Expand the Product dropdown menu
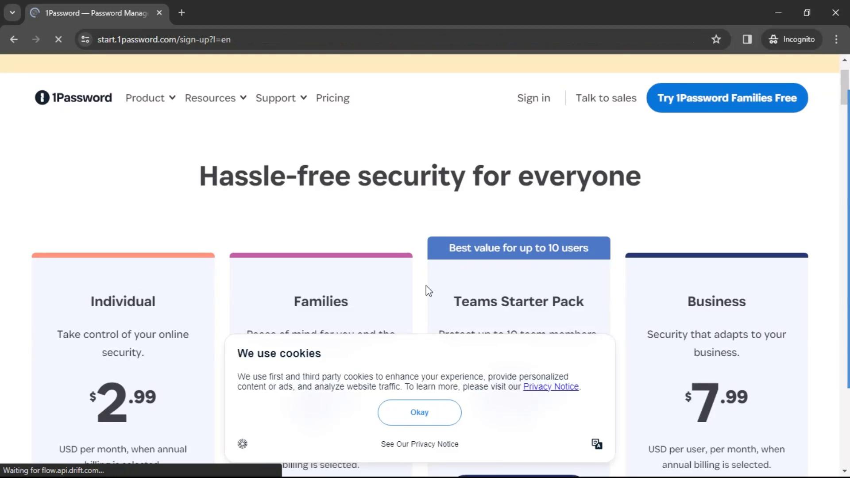The image size is (850, 478). pyautogui.click(x=150, y=97)
